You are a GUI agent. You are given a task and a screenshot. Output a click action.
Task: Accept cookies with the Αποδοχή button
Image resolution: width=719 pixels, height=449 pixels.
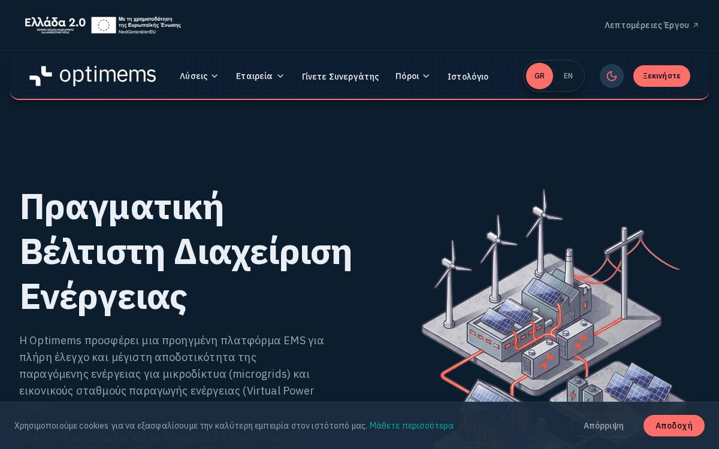[674, 426]
